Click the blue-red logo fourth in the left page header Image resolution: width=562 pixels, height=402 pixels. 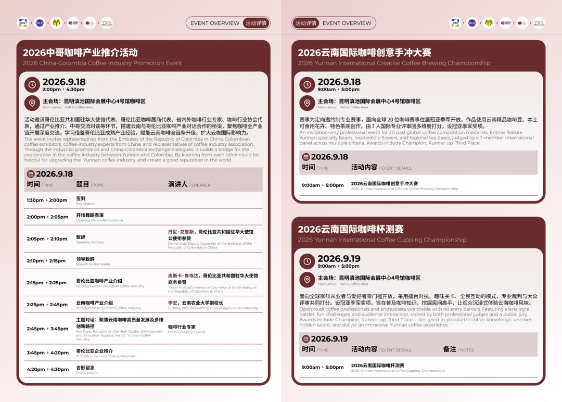click(73, 23)
